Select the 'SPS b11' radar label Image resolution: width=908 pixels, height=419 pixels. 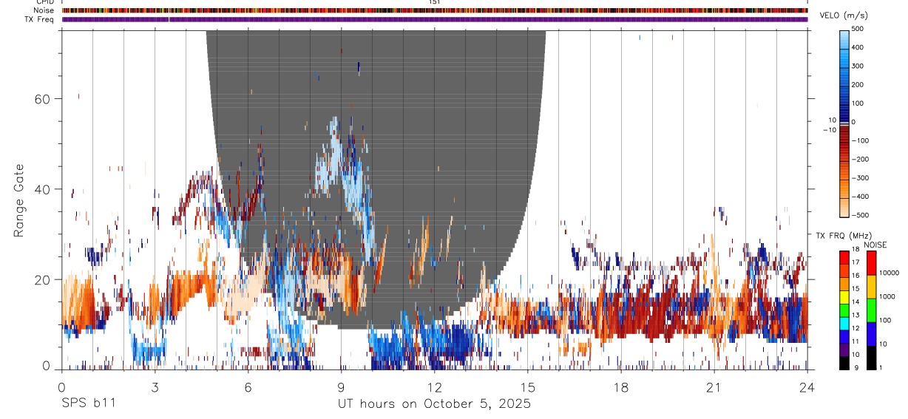click(x=88, y=404)
